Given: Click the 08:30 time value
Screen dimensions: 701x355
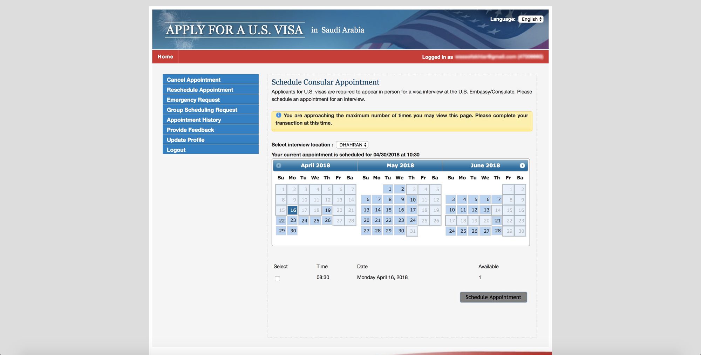Looking at the screenshot, I should 323,277.
